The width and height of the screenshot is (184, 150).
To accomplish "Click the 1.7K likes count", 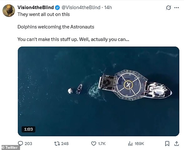I will click(102, 143).
